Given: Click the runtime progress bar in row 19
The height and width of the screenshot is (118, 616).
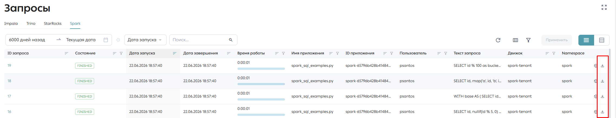Looking at the screenshot, I should pyautogui.click(x=261, y=69).
